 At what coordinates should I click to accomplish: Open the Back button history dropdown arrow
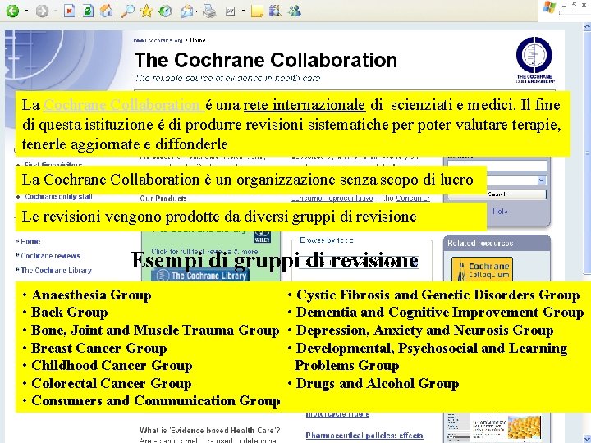26,11
